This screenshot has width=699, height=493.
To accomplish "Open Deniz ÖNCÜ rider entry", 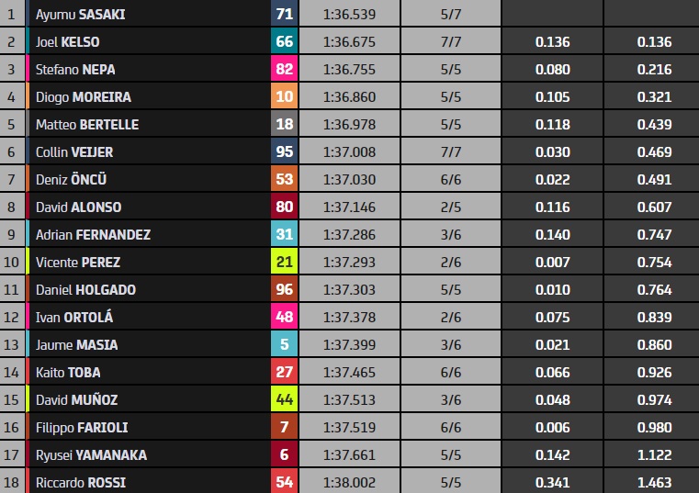I will coord(71,179).
